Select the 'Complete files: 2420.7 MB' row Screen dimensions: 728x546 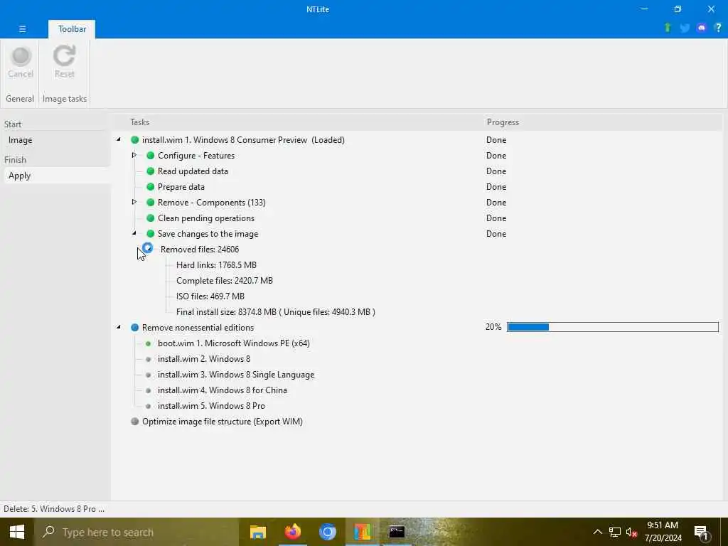coord(225,281)
